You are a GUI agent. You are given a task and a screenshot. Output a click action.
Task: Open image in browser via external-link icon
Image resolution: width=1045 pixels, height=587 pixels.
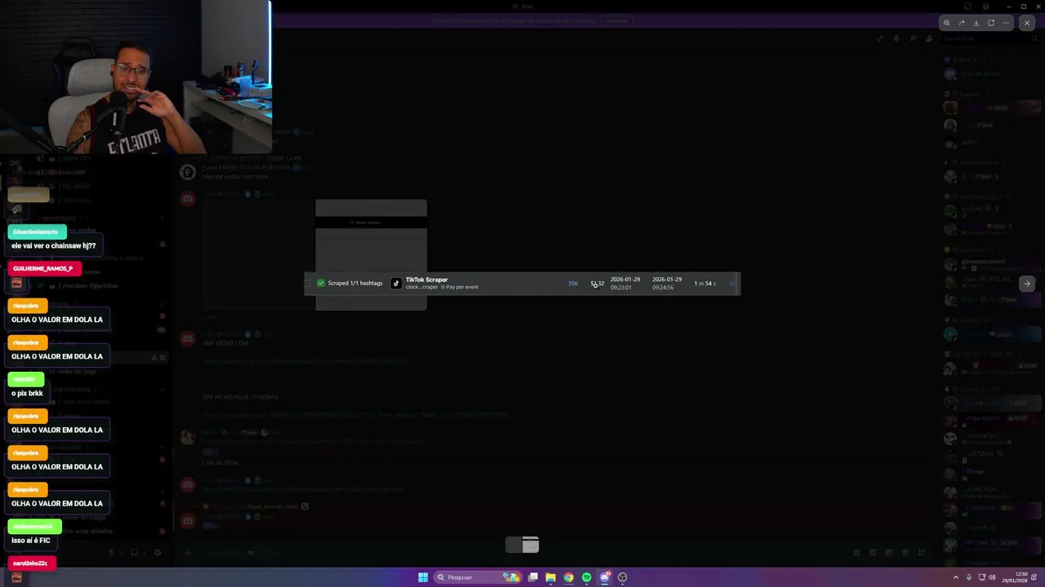(991, 23)
